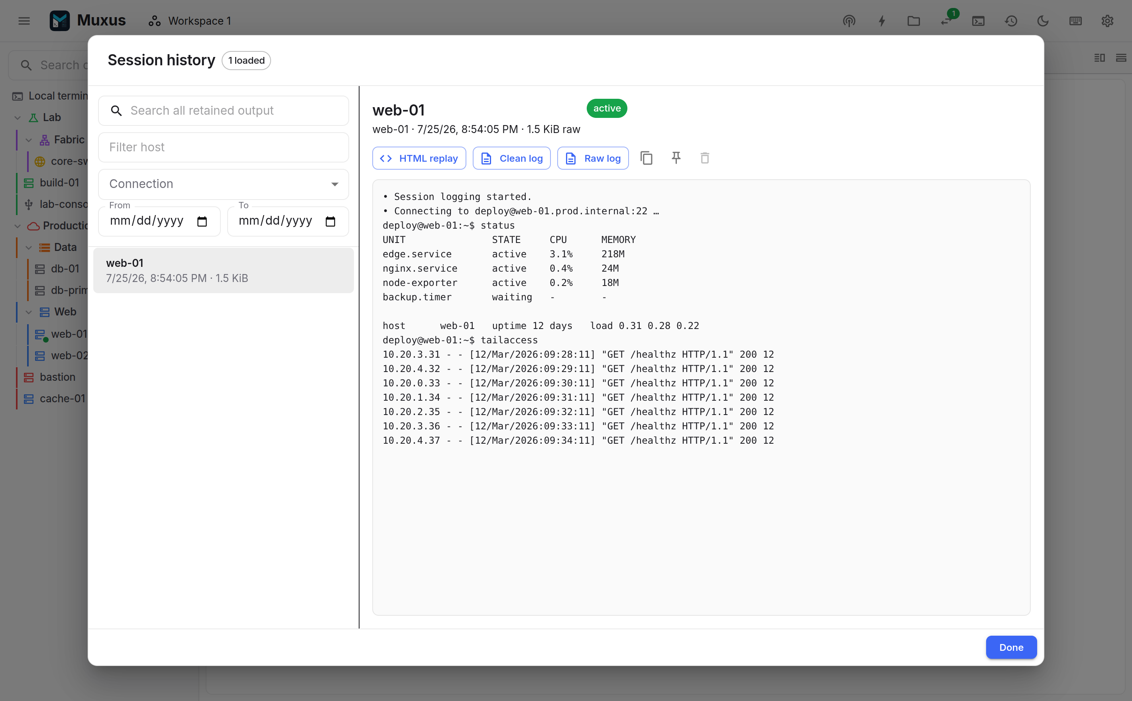Open the From date calendar picker
The width and height of the screenshot is (1132, 701).
point(202,221)
